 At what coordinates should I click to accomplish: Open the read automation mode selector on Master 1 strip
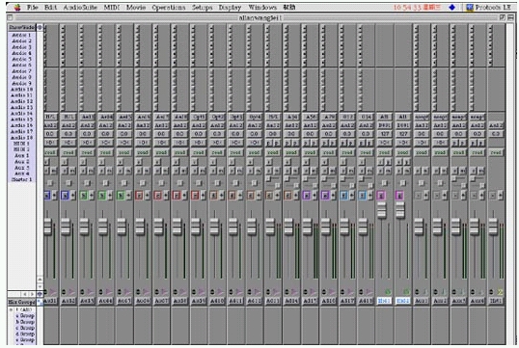pyautogui.click(x=496, y=152)
